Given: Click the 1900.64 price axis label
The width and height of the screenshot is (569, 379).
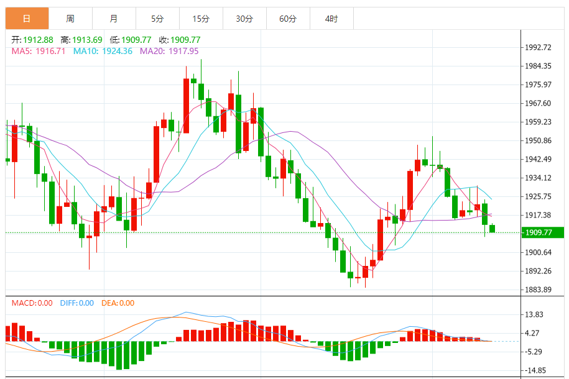Looking at the screenshot, I should coord(538,252).
